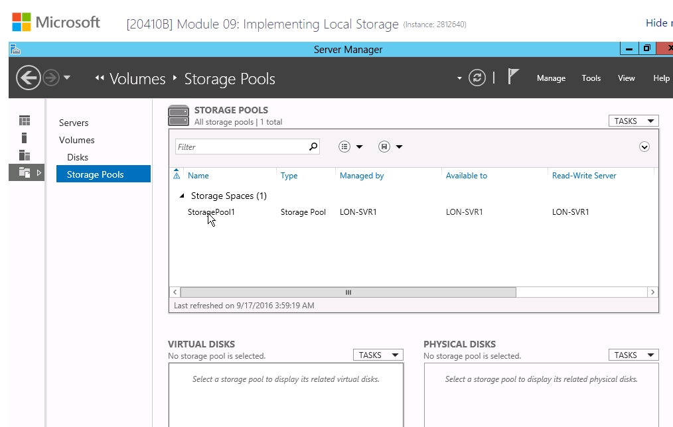
Task: Open Volumes in the breadcrumb
Action: [x=137, y=79]
